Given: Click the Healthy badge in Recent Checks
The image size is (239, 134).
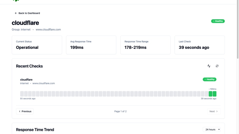Looking at the screenshot, I should click(209, 79).
